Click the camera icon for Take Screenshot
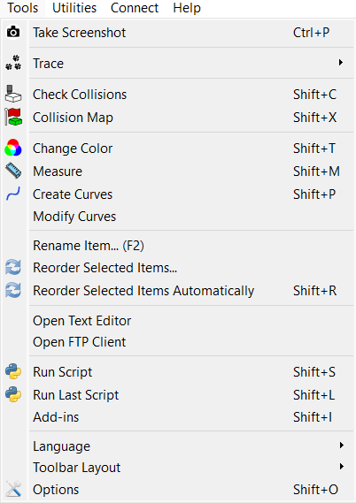Image resolution: width=356 pixels, height=503 pixels. [13, 32]
